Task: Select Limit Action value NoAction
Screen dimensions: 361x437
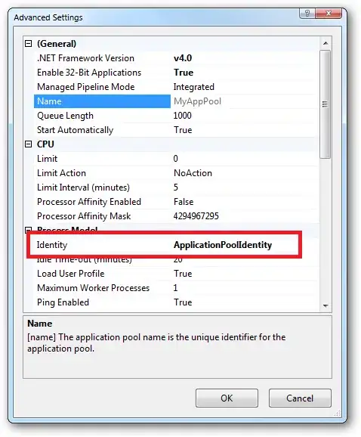Action: (x=193, y=173)
